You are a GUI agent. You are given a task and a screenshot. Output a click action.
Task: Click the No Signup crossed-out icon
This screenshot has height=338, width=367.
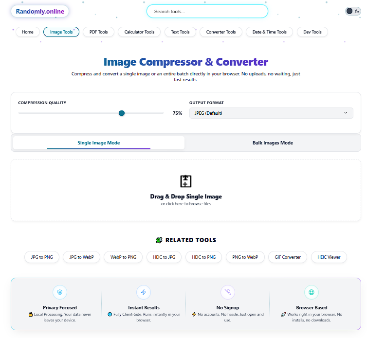coord(228,292)
